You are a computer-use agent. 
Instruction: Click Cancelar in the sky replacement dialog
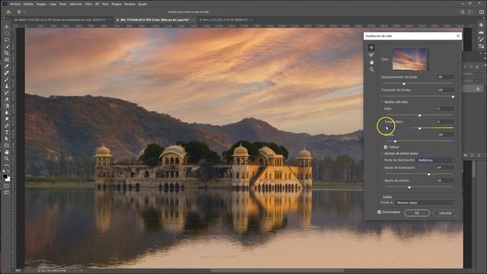pyautogui.click(x=444, y=213)
